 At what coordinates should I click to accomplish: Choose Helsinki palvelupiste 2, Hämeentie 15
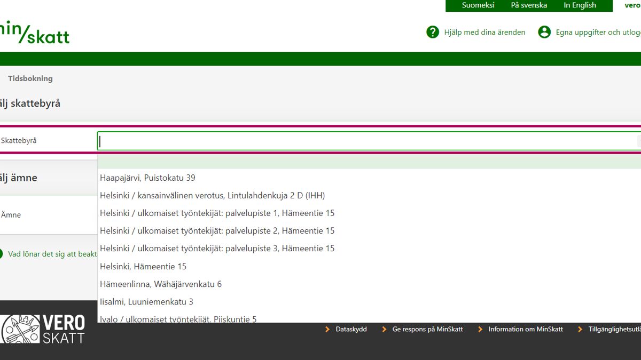217,230
